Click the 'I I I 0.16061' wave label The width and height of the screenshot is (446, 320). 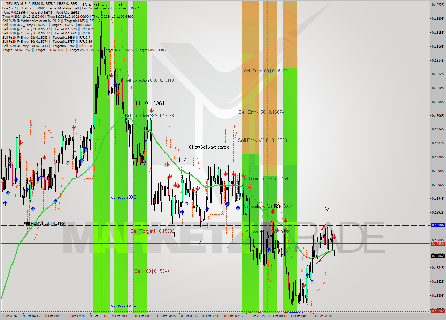pyautogui.click(x=150, y=103)
